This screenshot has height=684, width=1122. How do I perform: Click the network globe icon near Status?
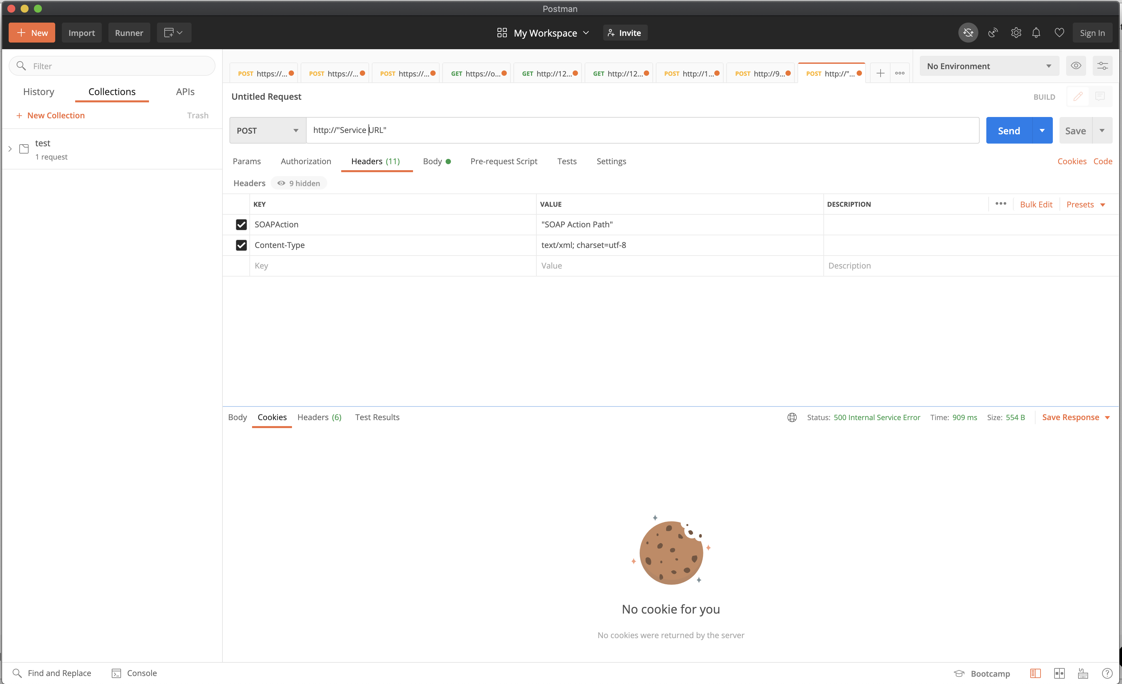click(x=792, y=417)
